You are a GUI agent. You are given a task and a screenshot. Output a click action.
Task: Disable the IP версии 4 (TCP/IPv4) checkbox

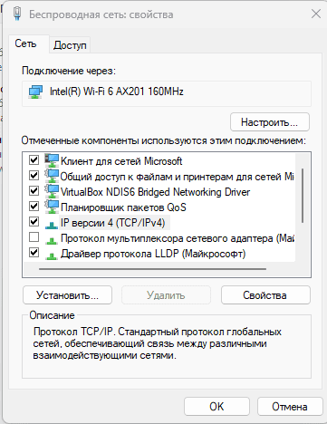tap(34, 222)
